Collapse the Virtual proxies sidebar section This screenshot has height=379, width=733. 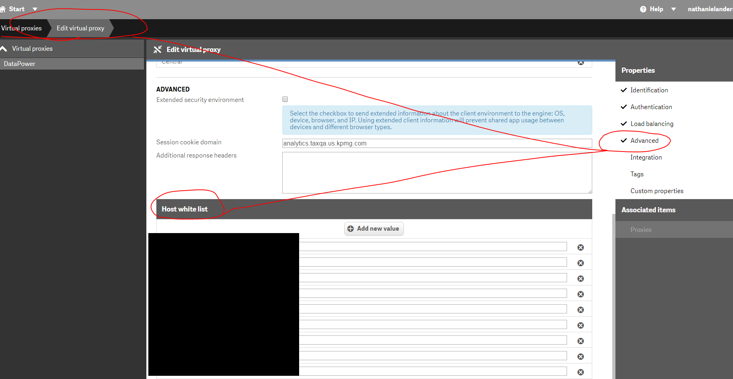pyautogui.click(x=4, y=49)
